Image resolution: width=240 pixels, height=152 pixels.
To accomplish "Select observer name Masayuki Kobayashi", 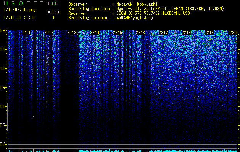I will [137, 4].
